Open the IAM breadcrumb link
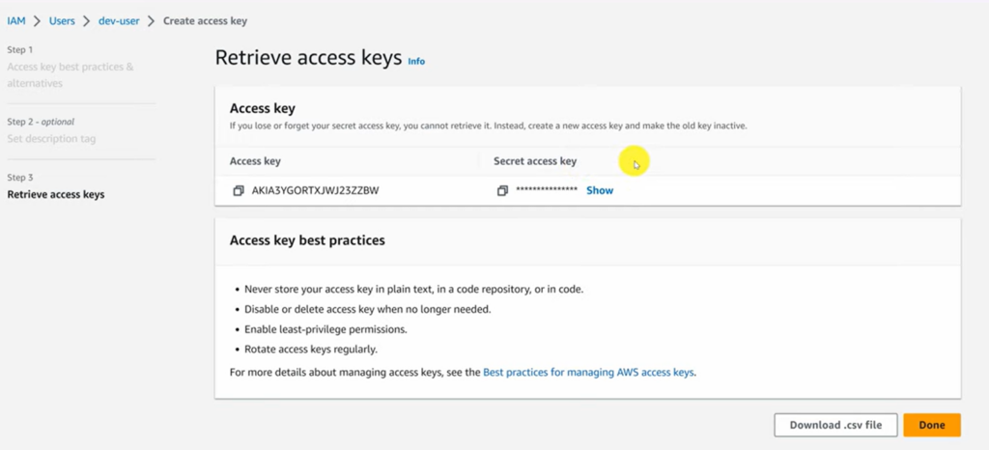Image resolution: width=989 pixels, height=450 pixels. (x=16, y=21)
